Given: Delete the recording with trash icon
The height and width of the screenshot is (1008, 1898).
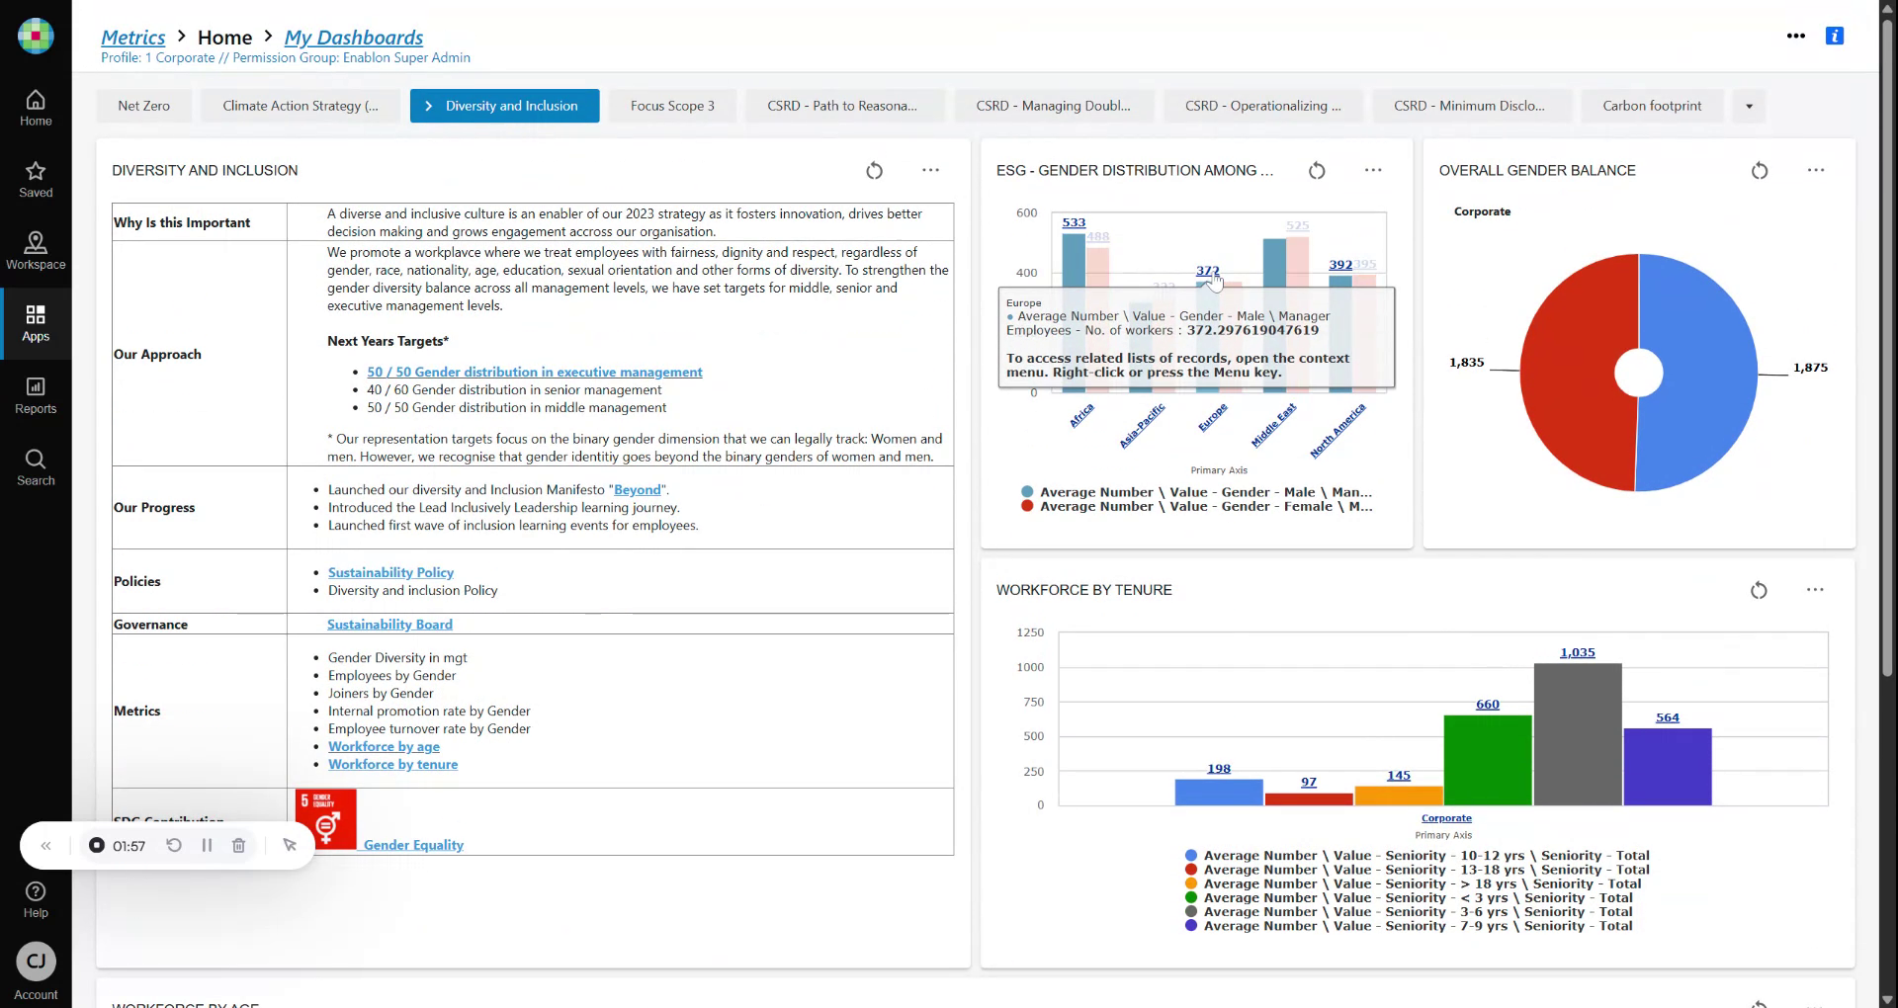Looking at the screenshot, I should point(238,846).
